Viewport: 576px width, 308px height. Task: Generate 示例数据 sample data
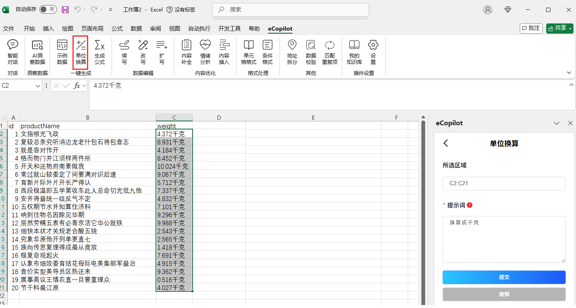(62, 52)
